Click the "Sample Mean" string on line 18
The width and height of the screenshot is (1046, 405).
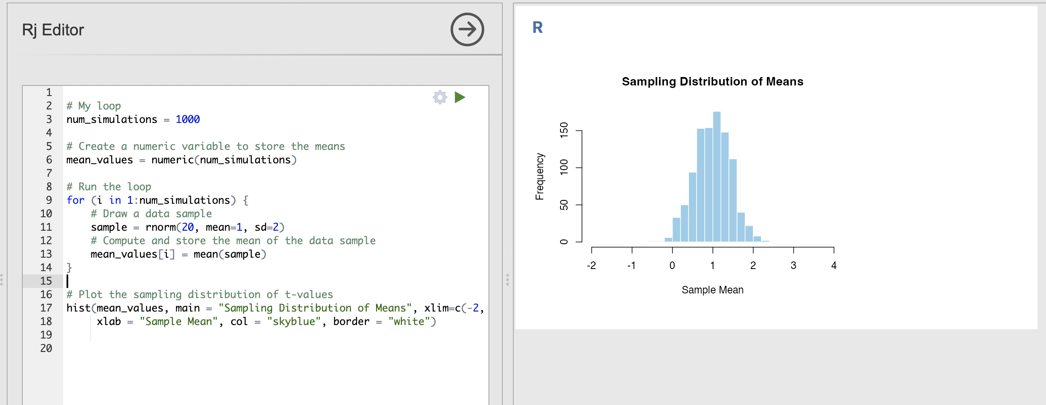pyautogui.click(x=179, y=321)
